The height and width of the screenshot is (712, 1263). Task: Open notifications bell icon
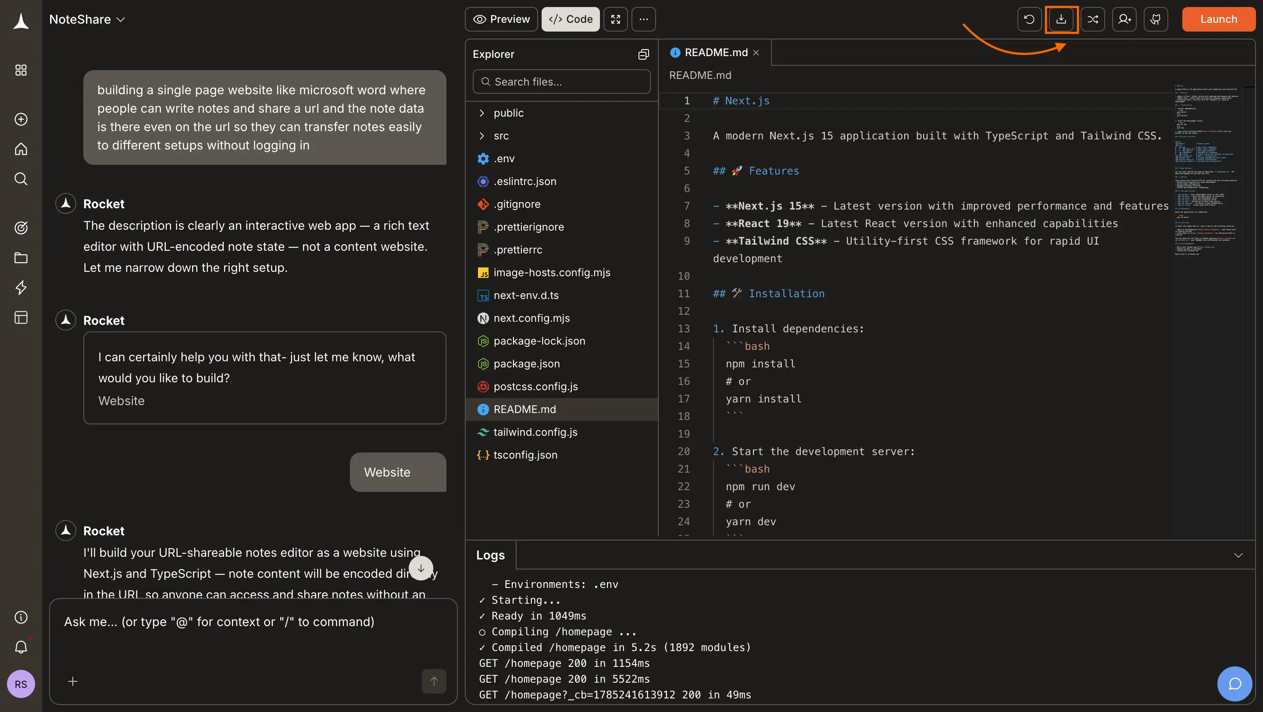(21, 647)
